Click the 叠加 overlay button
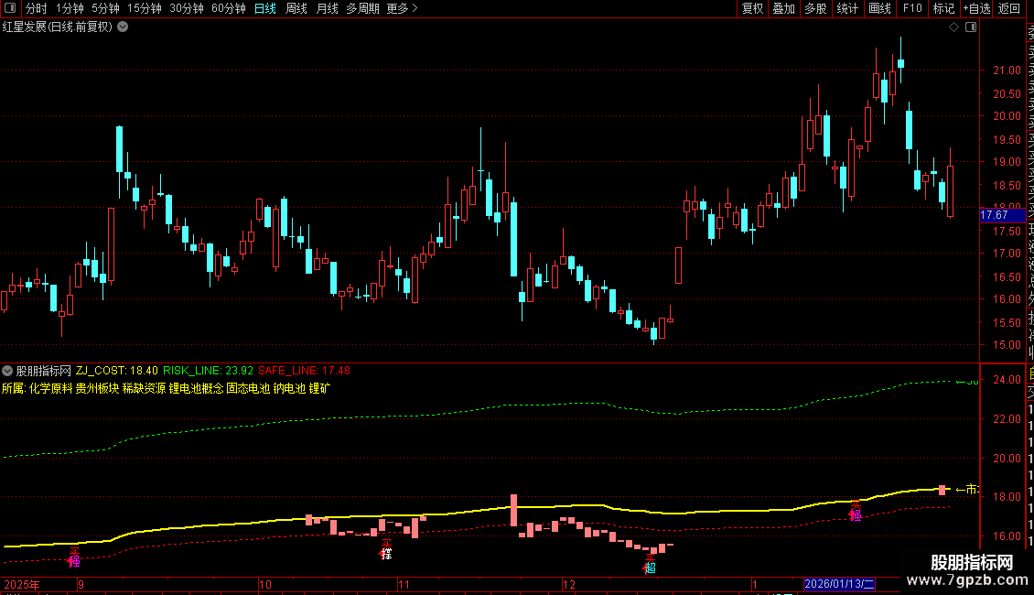The width and height of the screenshot is (1034, 595). point(784,8)
